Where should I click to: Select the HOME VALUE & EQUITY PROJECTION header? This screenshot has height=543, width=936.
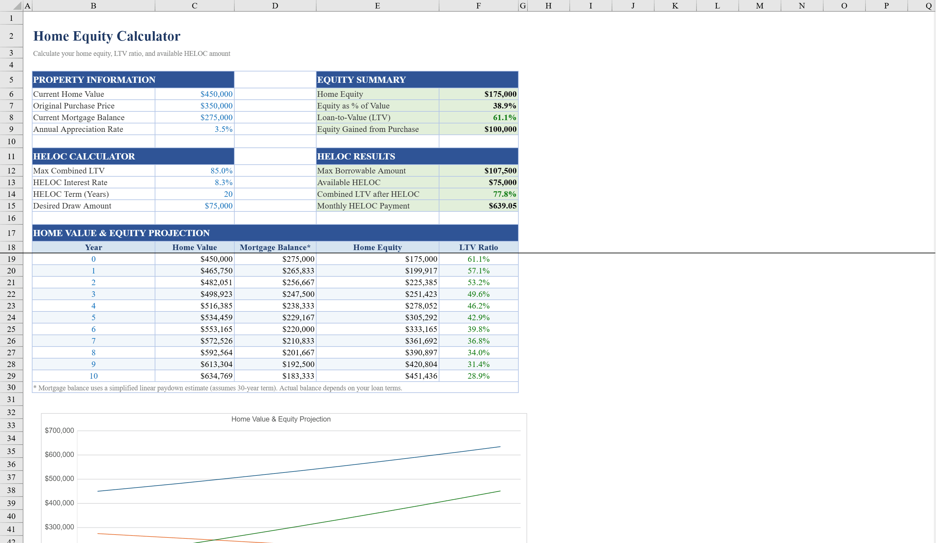click(275, 233)
